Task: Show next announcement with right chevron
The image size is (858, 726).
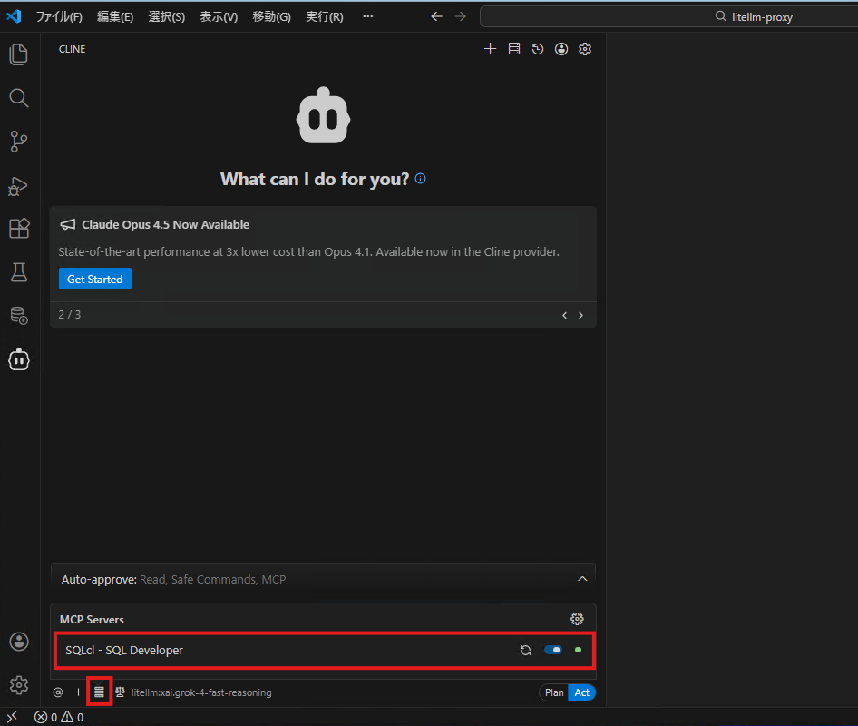Action: point(580,316)
